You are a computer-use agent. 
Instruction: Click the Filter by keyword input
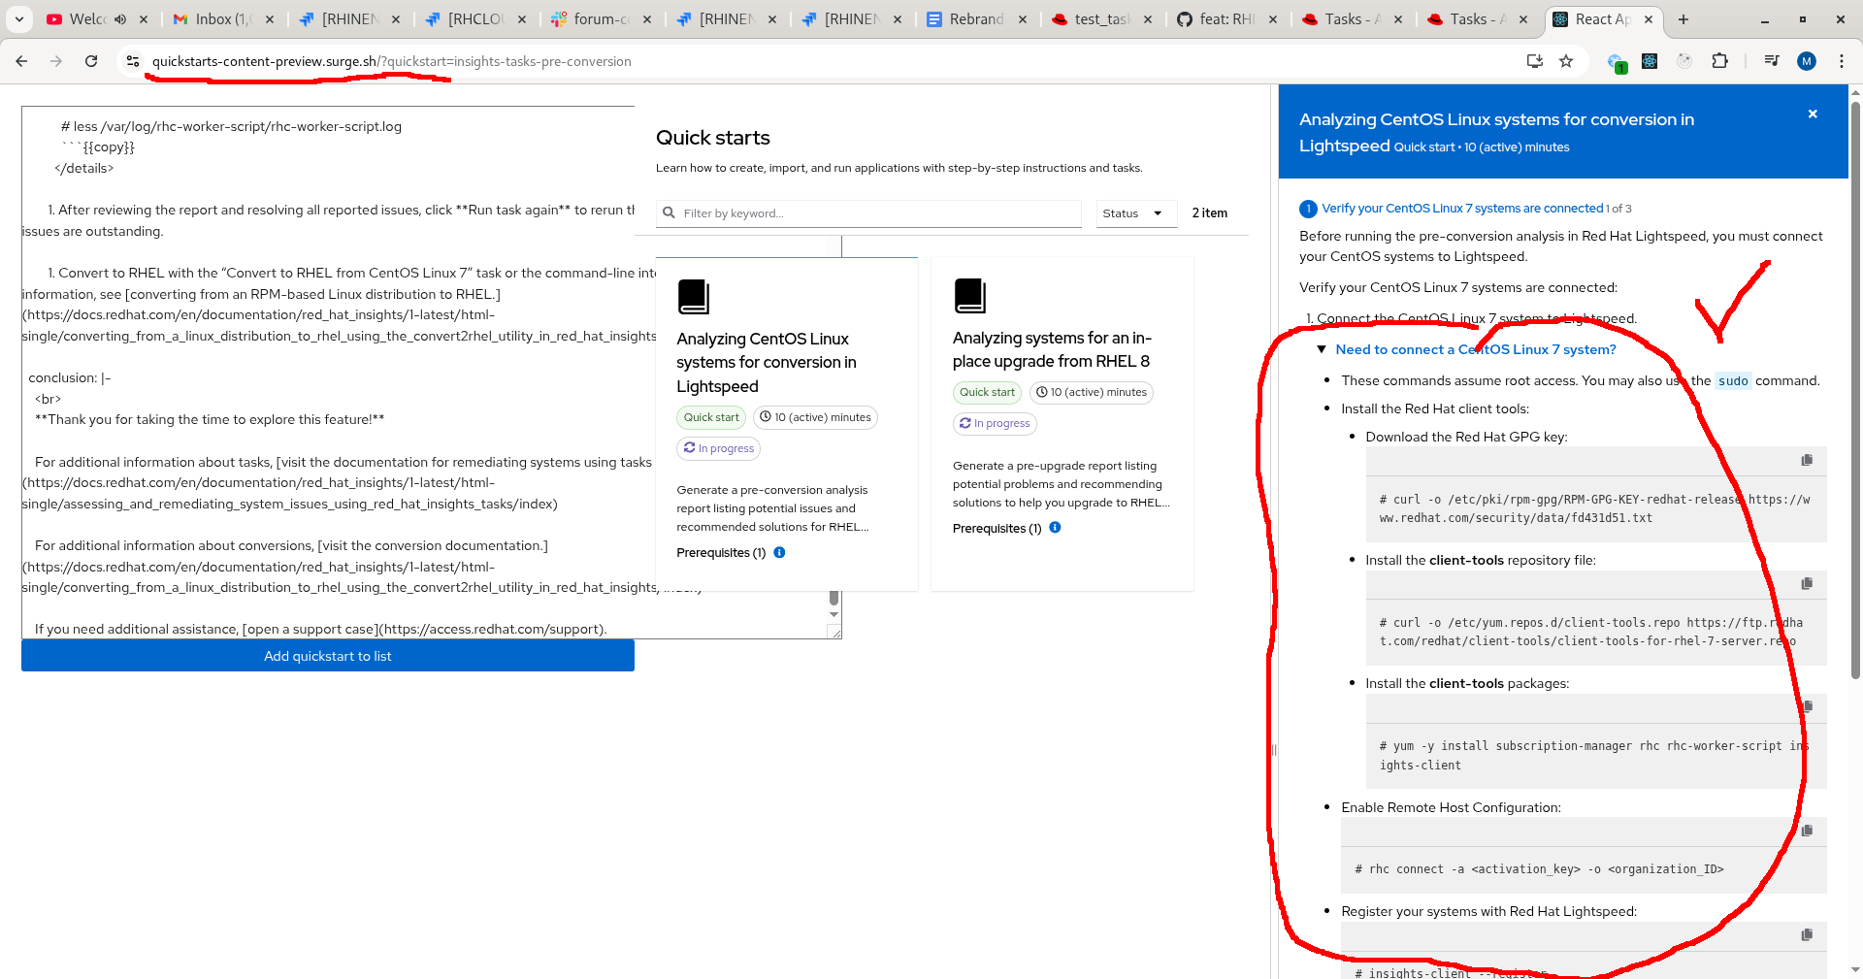(x=868, y=213)
